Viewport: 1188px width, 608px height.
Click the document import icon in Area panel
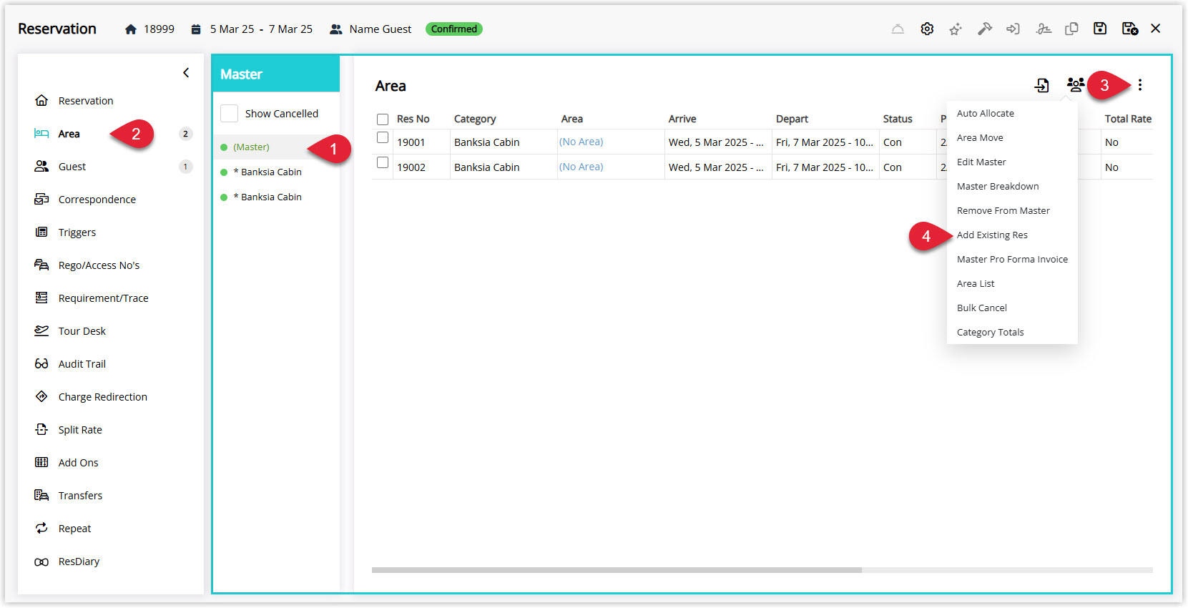[x=1042, y=86]
